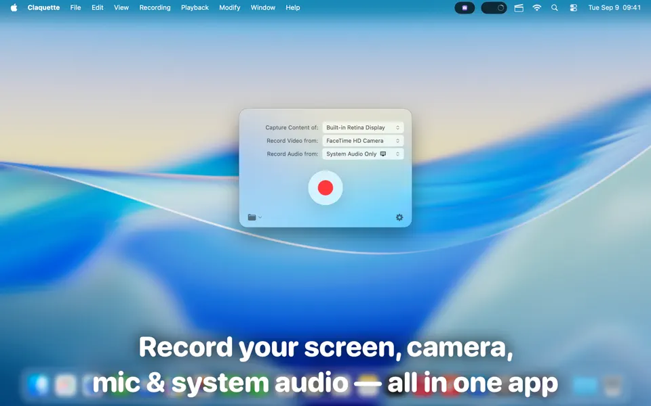Open the Recording menu
Image resolution: width=651 pixels, height=406 pixels.
(155, 7)
